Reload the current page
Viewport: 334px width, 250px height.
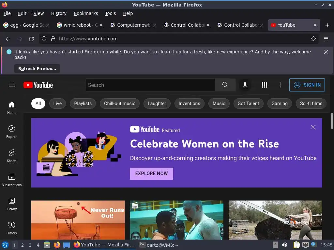coord(31,39)
